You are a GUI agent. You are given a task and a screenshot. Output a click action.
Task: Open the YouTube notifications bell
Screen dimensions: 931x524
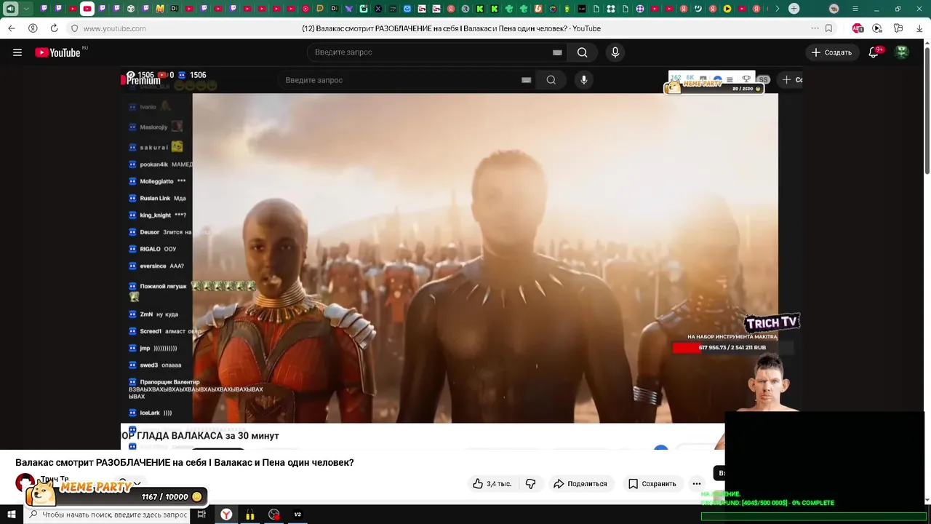(874, 52)
